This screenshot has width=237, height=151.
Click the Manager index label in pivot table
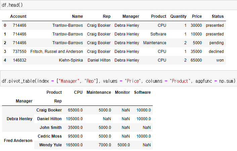tap(24, 101)
